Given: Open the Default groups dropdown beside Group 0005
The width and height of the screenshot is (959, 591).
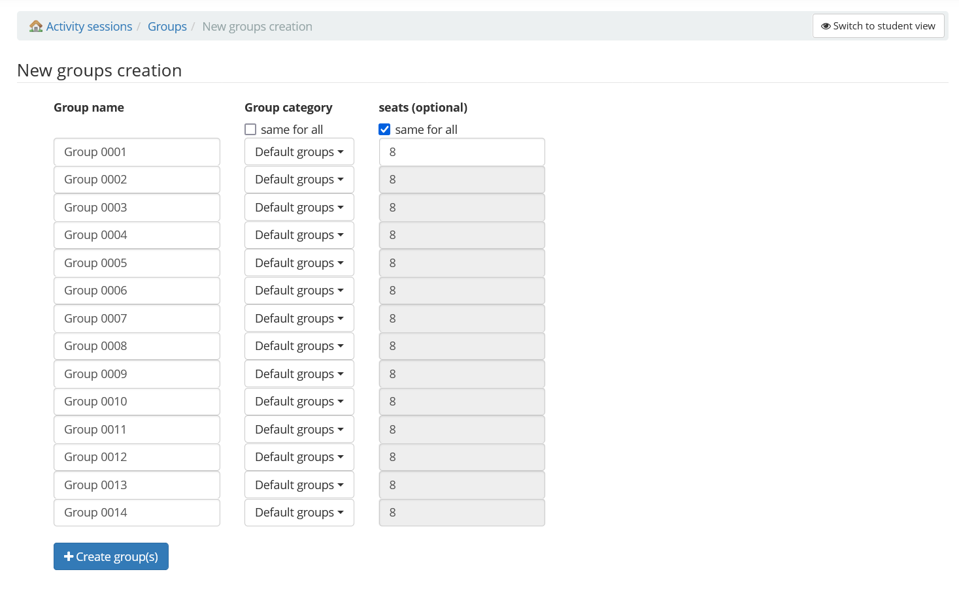Looking at the screenshot, I should coord(299,263).
